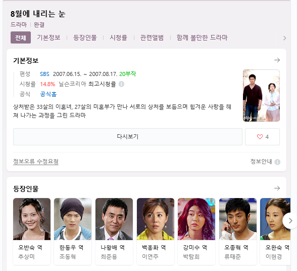Select the 전체 tab
This screenshot has height=271, width=297.
pos(21,37)
